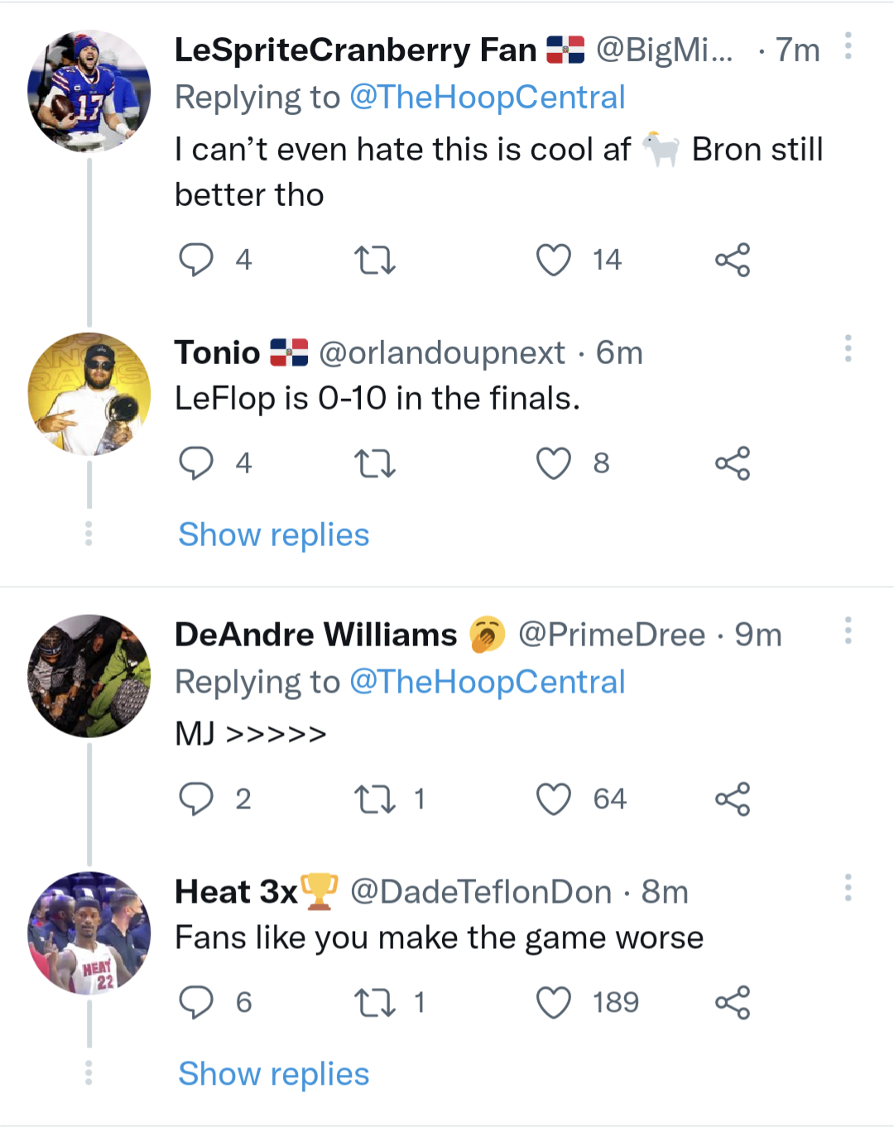The height and width of the screenshot is (1127, 894).
Task: Open Heat 3x's profile picture
Action: coord(89,933)
